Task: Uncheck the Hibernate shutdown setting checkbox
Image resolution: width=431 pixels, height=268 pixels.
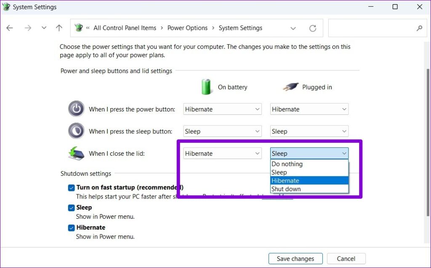Action: point(72,228)
